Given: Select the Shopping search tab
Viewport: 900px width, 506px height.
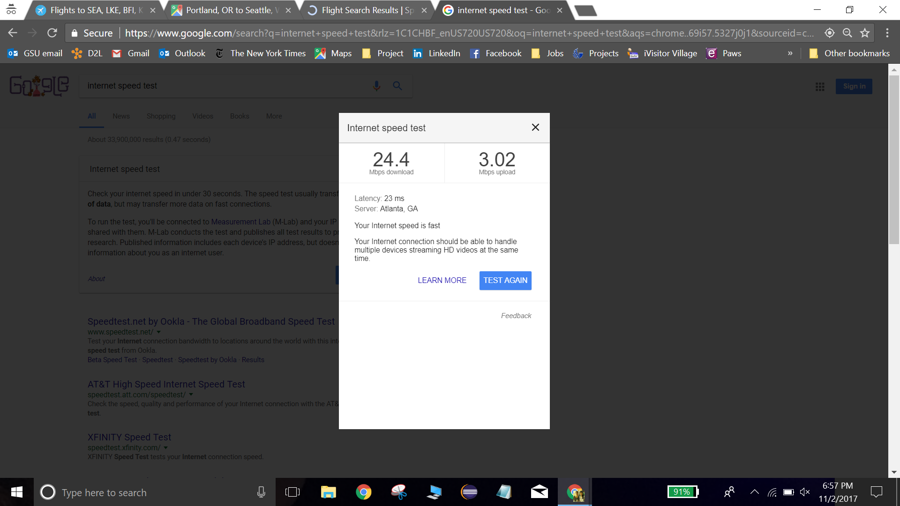Looking at the screenshot, I should (161, 116).
